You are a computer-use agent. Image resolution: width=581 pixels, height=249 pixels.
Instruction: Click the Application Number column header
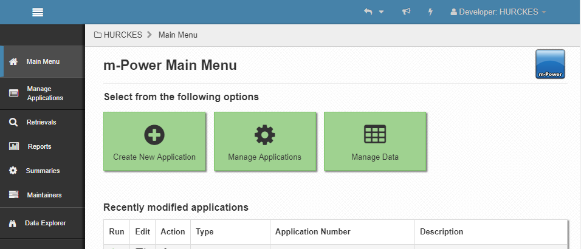coord(342,231)
